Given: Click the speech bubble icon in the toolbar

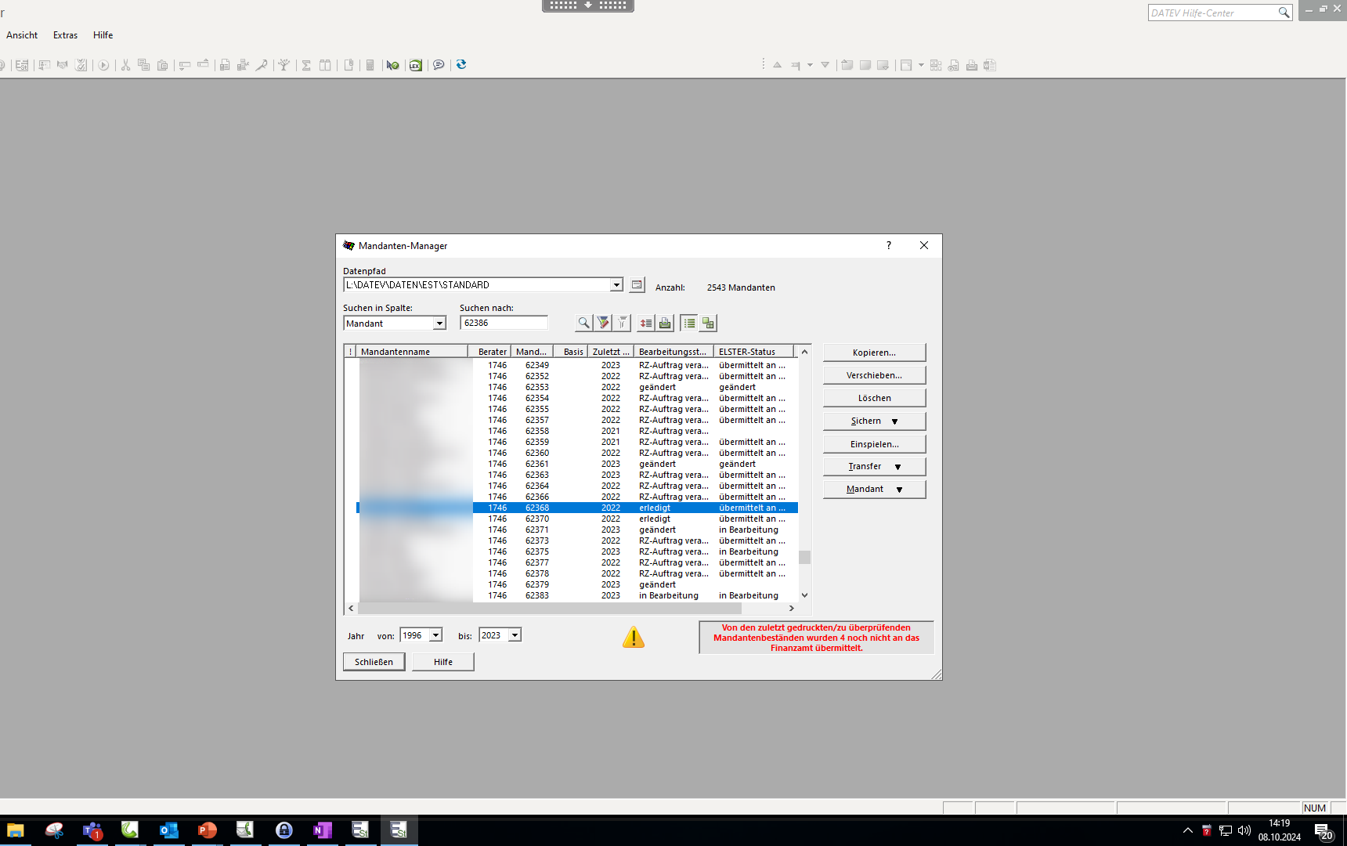Looking at the screenshot, I should pyautogui.click(x=439, y=65).
